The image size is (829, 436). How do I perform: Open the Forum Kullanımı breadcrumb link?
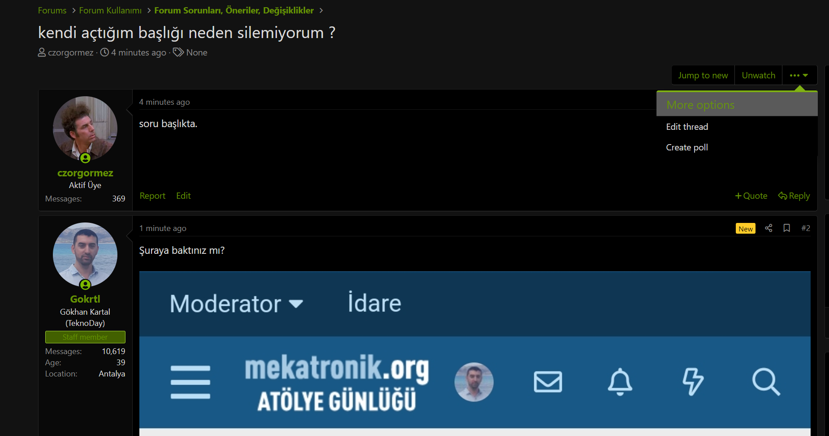(110, 10)
